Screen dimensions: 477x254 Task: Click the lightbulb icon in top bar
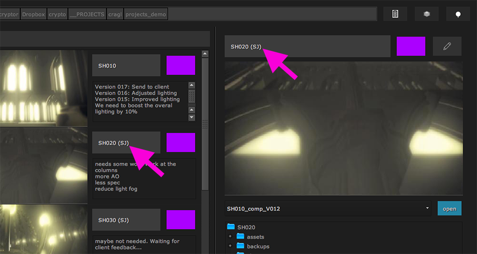point(458,14)
